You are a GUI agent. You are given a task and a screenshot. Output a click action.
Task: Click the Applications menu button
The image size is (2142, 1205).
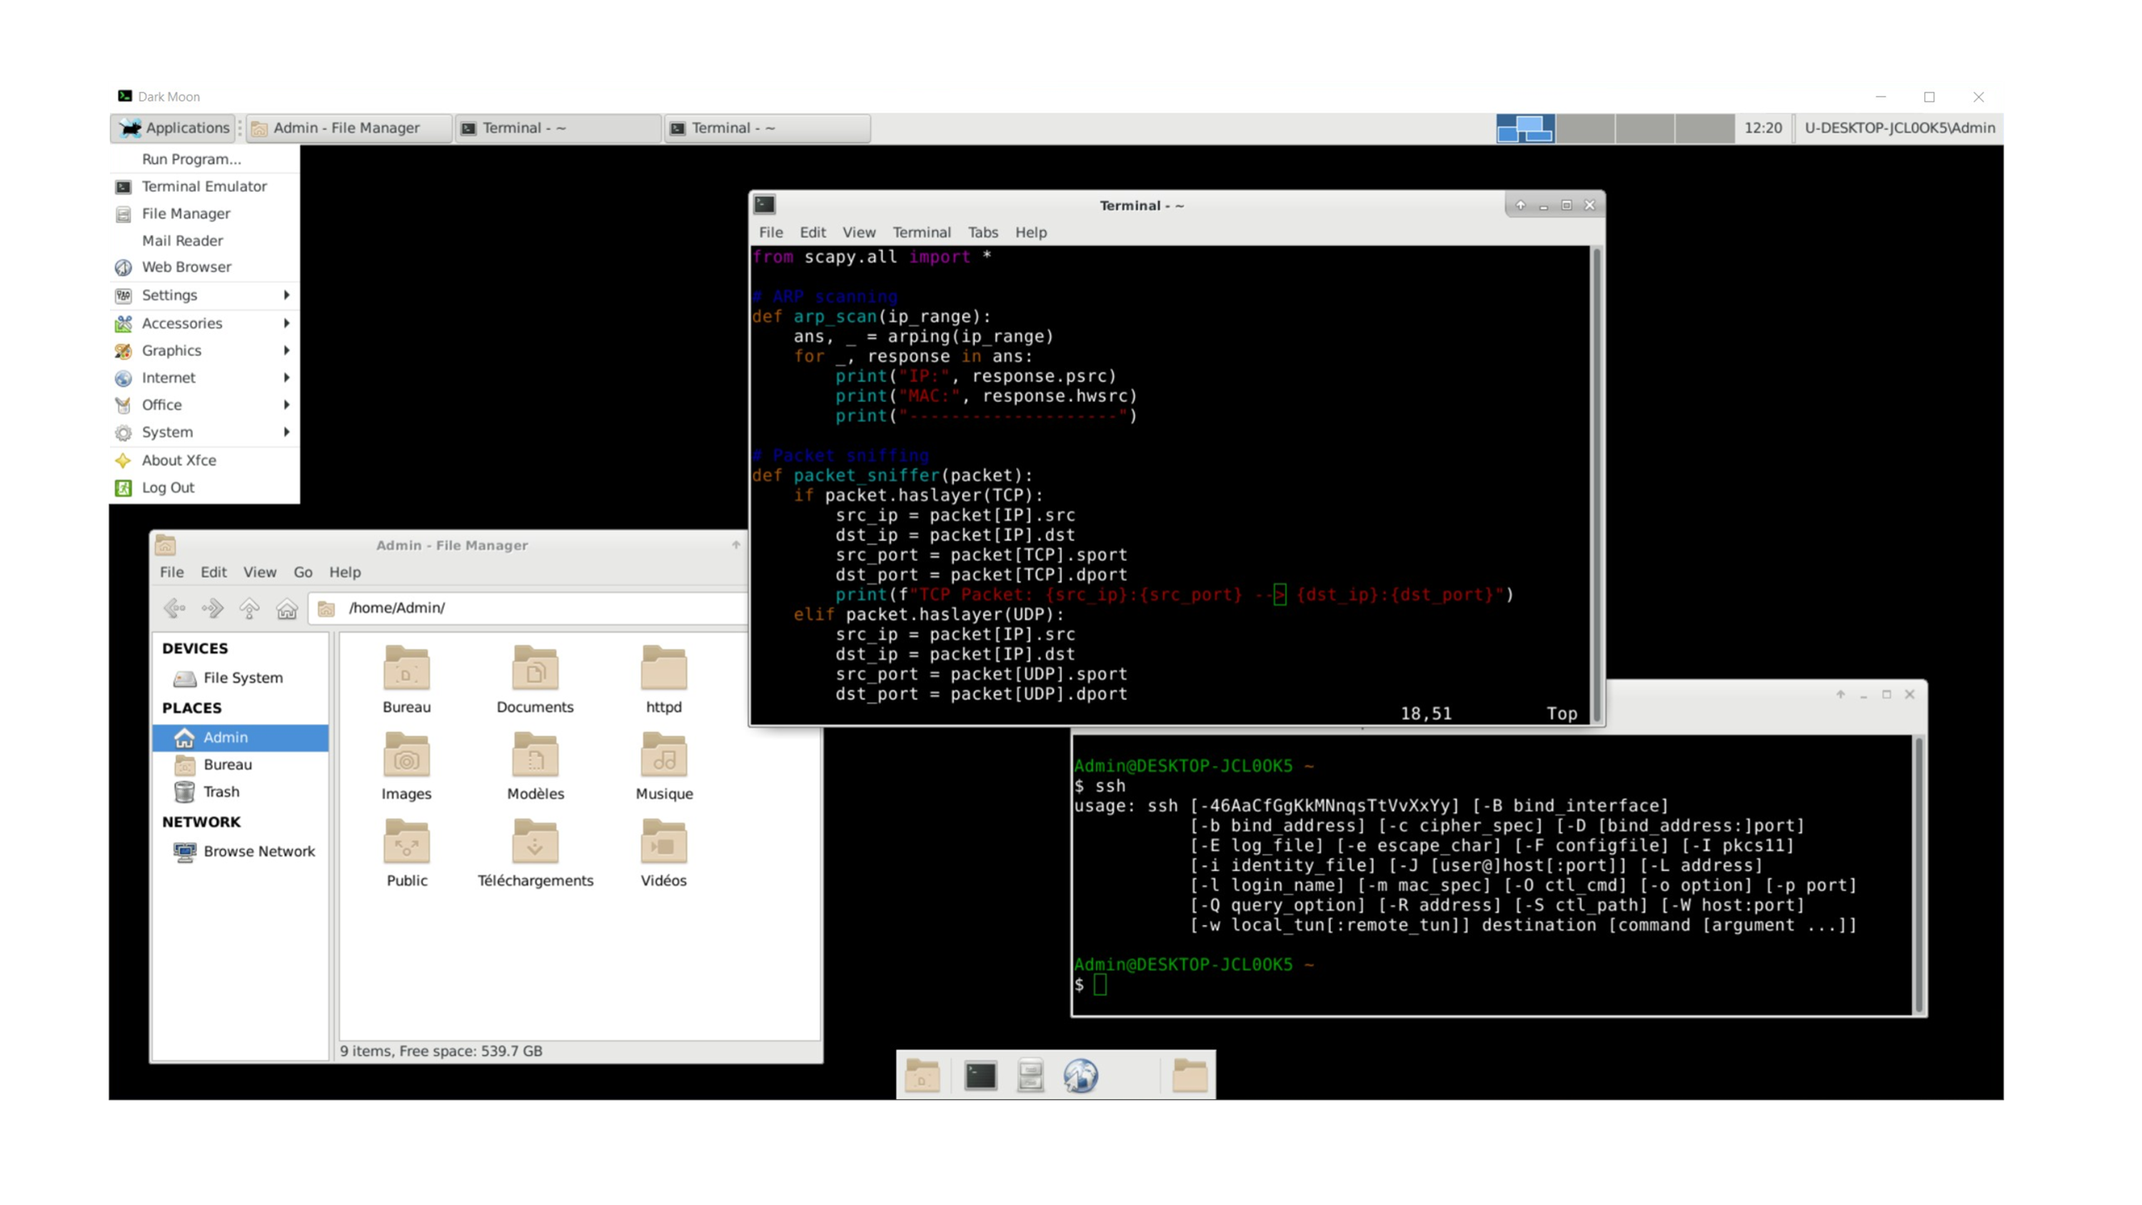tap(174, 128)
